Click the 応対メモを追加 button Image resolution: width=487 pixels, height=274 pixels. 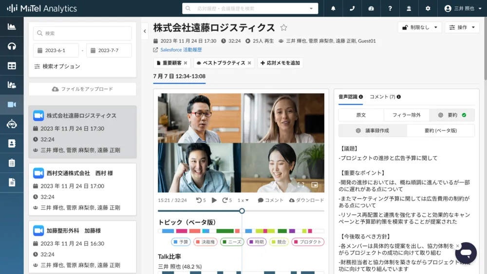click(x=280, y=63)
